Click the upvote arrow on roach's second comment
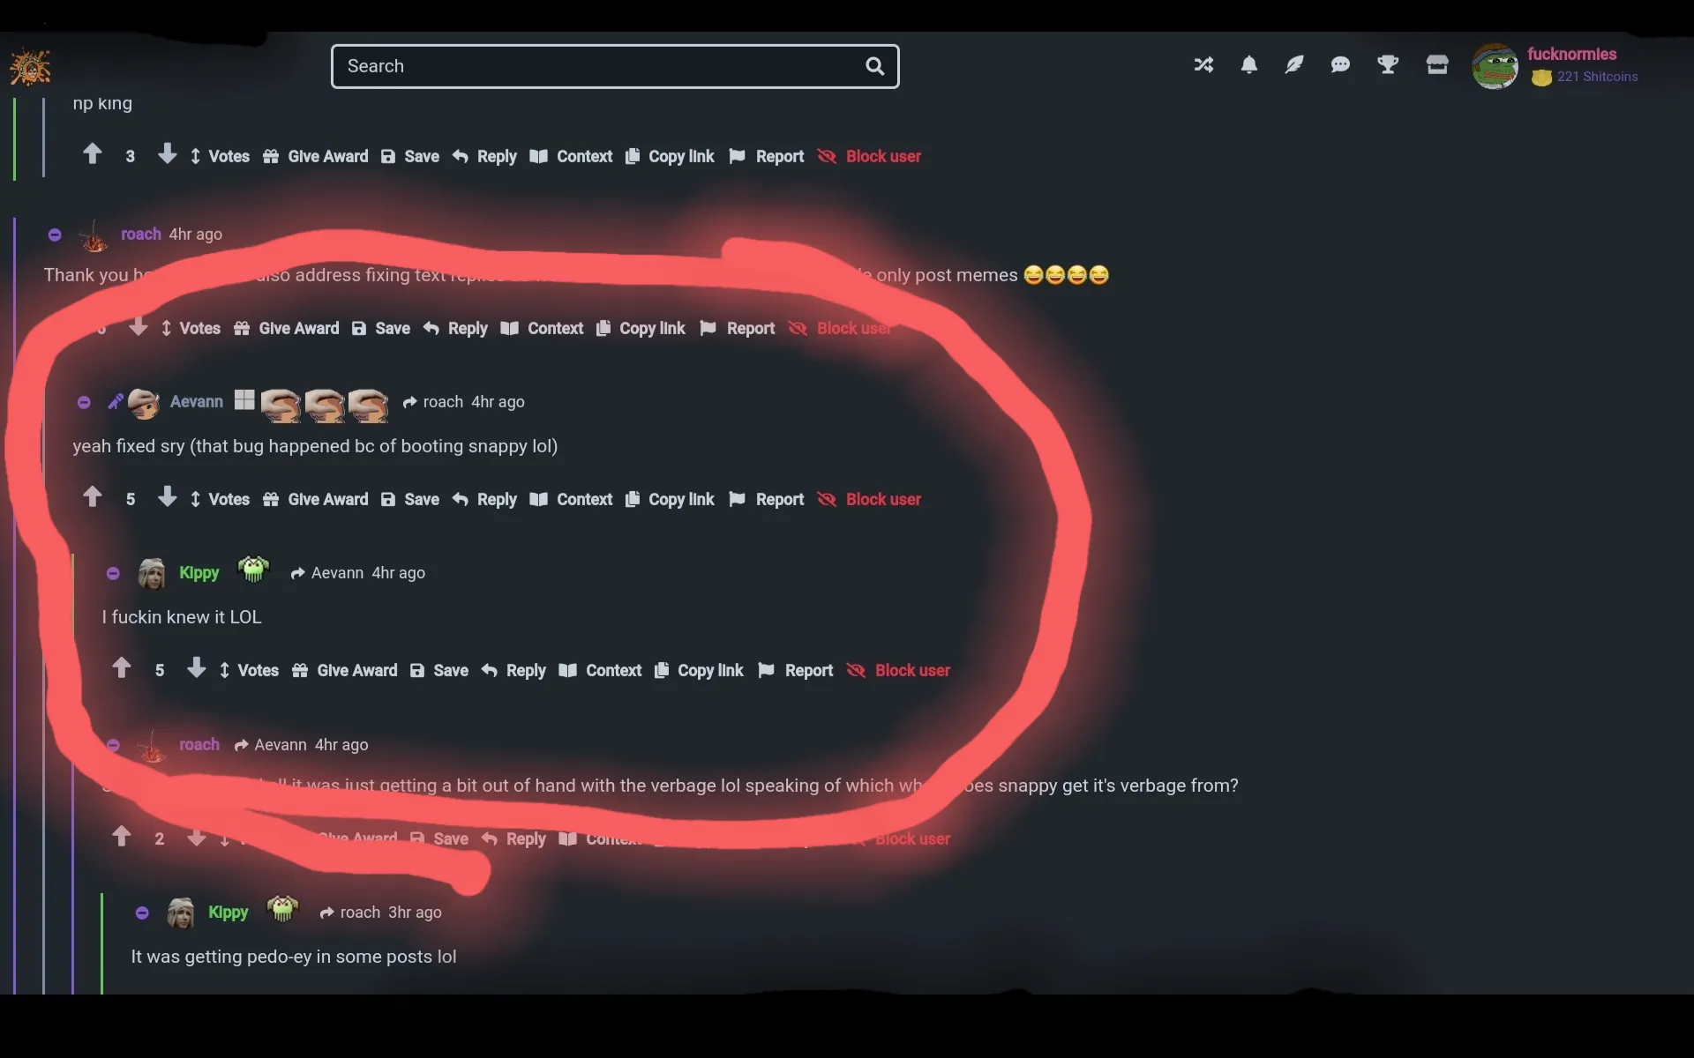Viewport: 1694px width, 1058px height. pyautogui.click(x=121, y=838)
